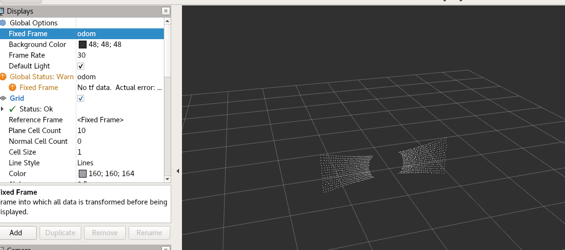The image size is (565, 250).
Task: Click the Reference Frame value <Fixed Frame>
Action: pyautogui.click(x=100, y=120)
